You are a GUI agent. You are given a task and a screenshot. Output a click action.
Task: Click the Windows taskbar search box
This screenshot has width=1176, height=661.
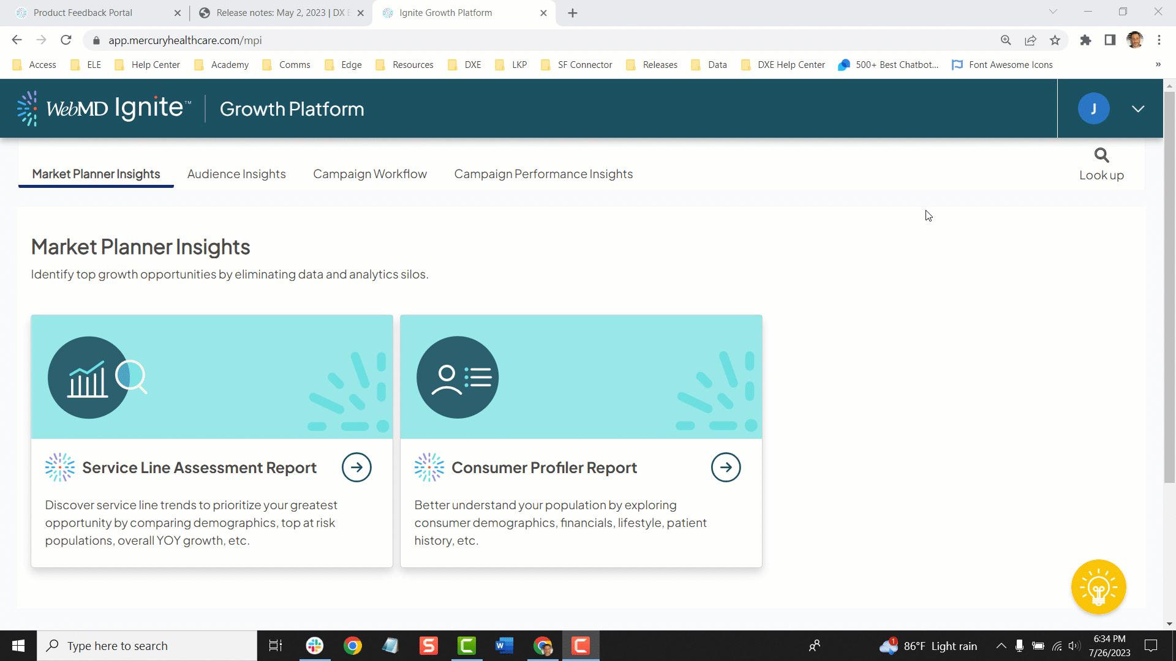147,646
